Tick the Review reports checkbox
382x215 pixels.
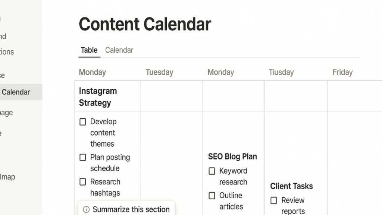pos(274,200)
